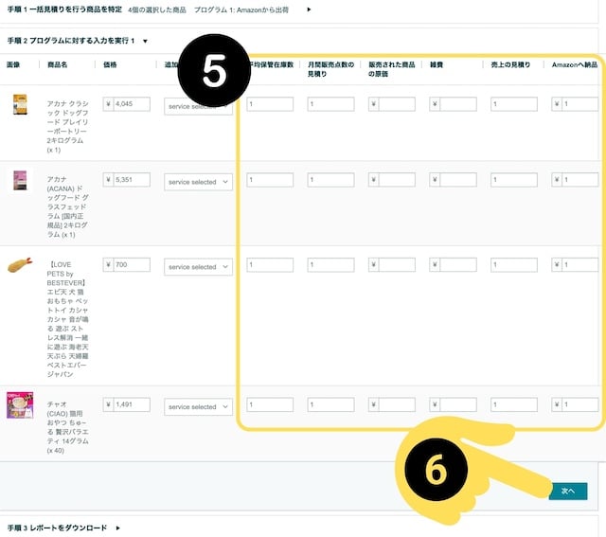The width and height of the screenshot is (606, 537).
Task: Expand 手順 3 レポートをダウンロード section
Action: coord(117,527)
